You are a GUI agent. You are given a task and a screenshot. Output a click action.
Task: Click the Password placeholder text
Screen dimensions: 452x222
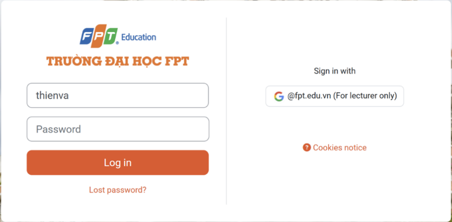pyautogui.click(x=59, y=129)
